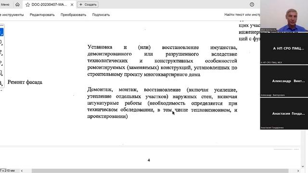The width and height of the screenshot is (308, 173).
Task: Click the word Установка in first paragraph
Action: [x=100, y=47]
